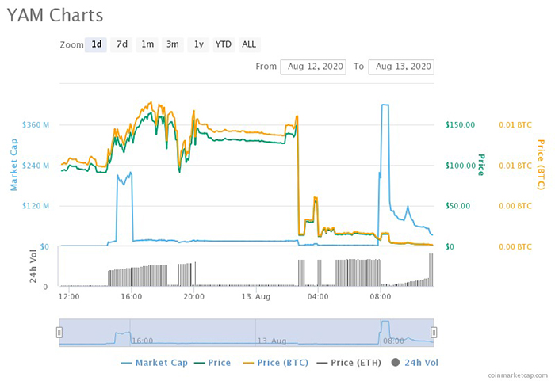
Task: Click the From date field
Action: coord(313,67)
